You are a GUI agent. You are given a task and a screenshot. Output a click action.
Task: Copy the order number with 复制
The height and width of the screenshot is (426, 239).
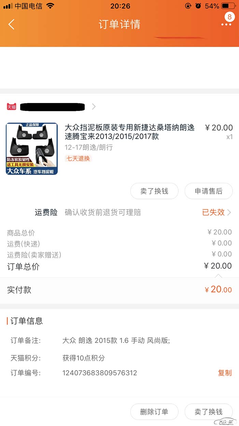(225, 373)
